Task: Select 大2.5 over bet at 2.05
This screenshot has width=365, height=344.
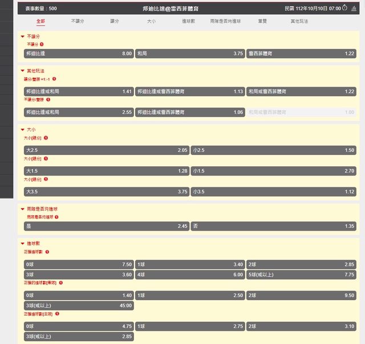Action: (106, 150)
